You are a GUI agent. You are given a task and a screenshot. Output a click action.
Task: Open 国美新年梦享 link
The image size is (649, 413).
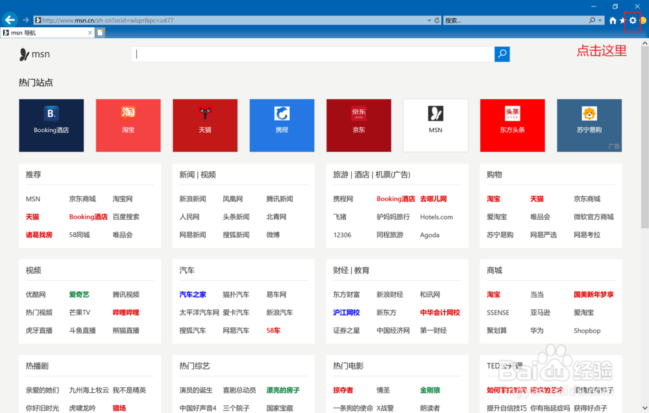pos(594,294)
